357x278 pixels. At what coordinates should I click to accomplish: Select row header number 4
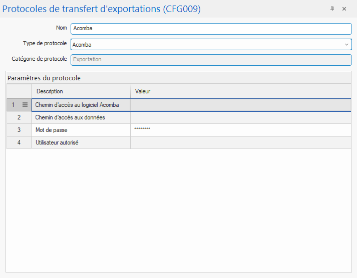[x=19, y=143]
